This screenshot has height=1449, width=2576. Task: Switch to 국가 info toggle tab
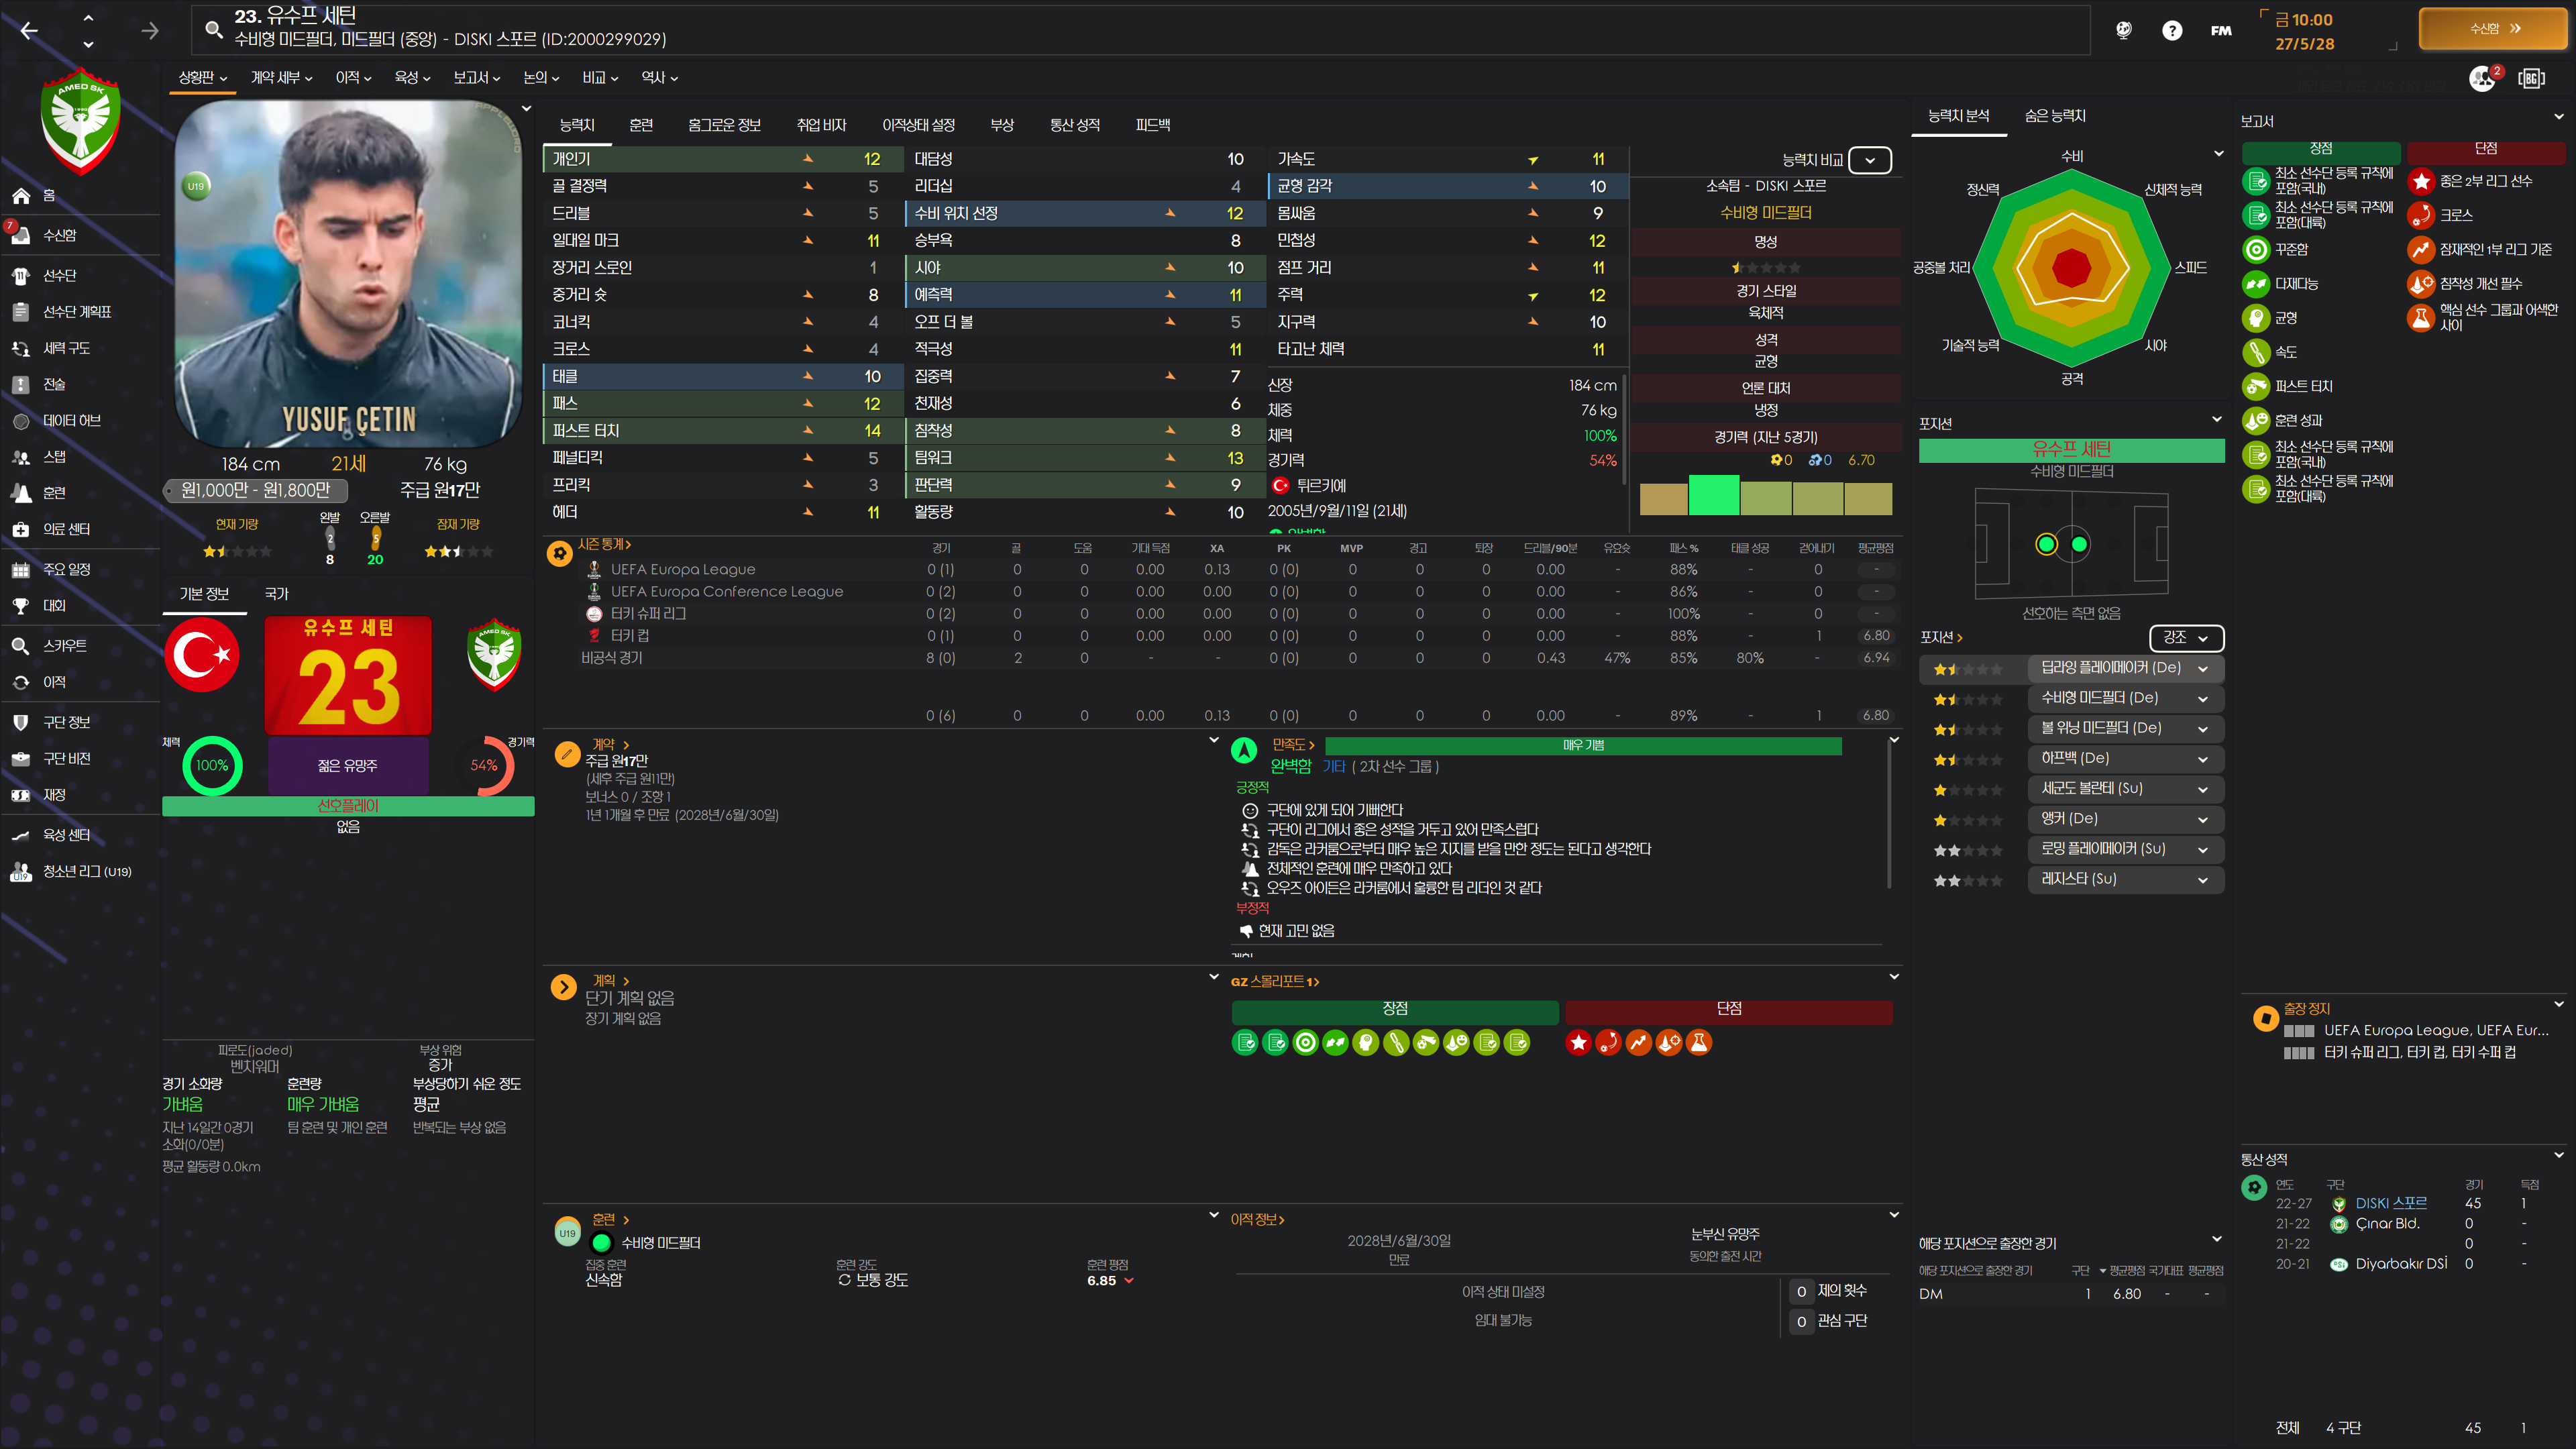[x=276, y=594]
